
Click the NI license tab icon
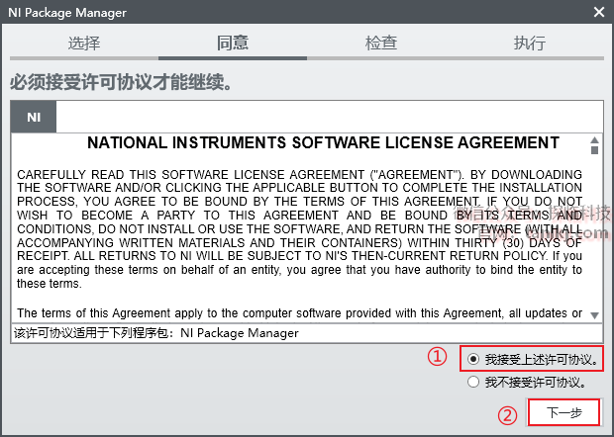pyautogui.click(x=34, y=117)
